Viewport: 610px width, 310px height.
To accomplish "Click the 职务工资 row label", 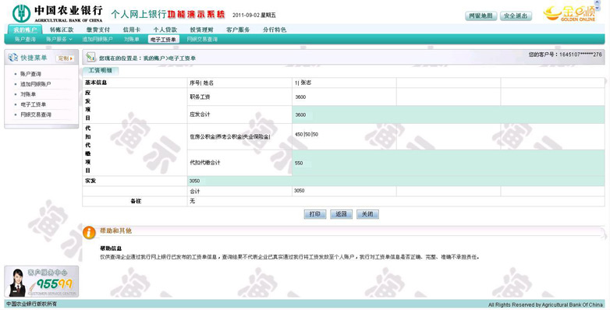I will [200, 97].
